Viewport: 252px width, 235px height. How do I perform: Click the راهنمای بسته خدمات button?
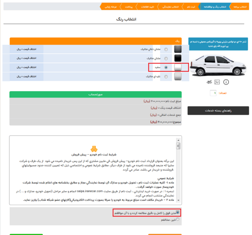point(218,111)
